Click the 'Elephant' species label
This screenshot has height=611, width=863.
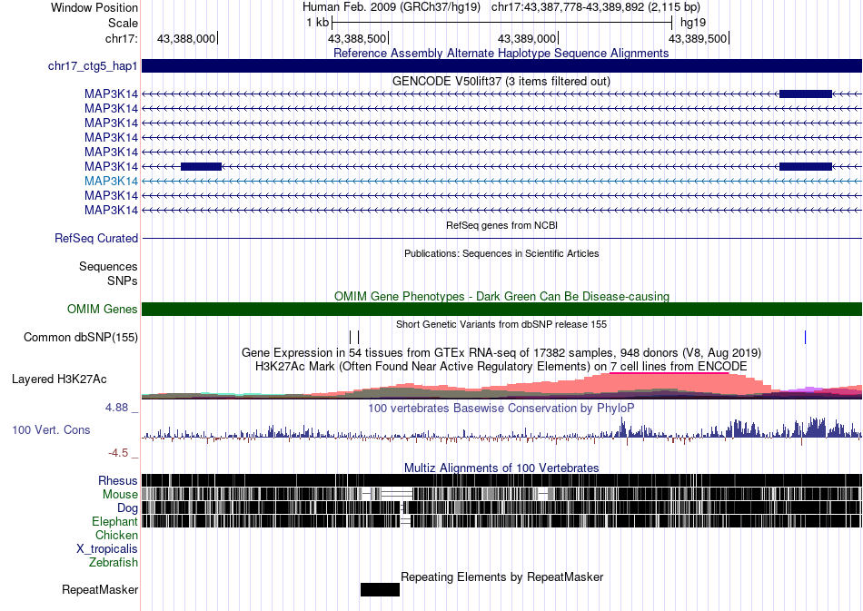(x=114, y=521)
